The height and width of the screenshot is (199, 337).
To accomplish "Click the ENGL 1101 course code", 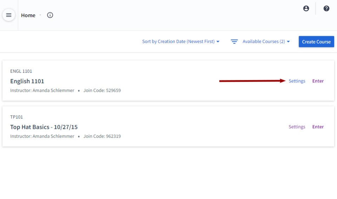I will pos(21,71).
